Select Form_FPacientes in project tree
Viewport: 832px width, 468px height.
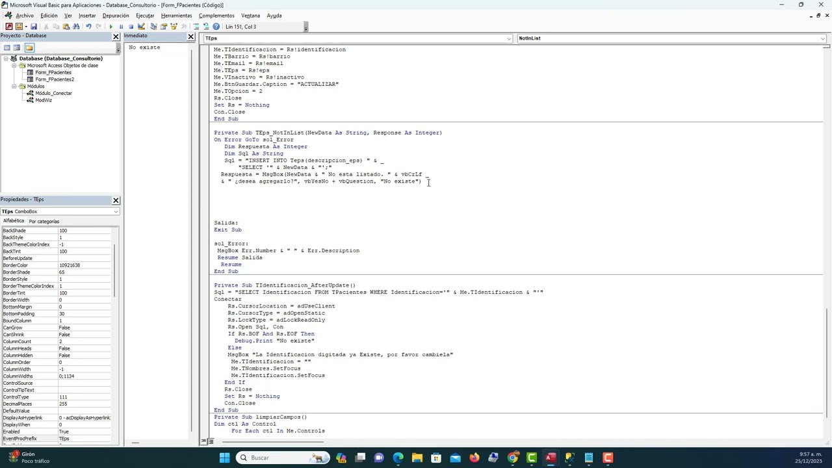[x=53, y=73]
